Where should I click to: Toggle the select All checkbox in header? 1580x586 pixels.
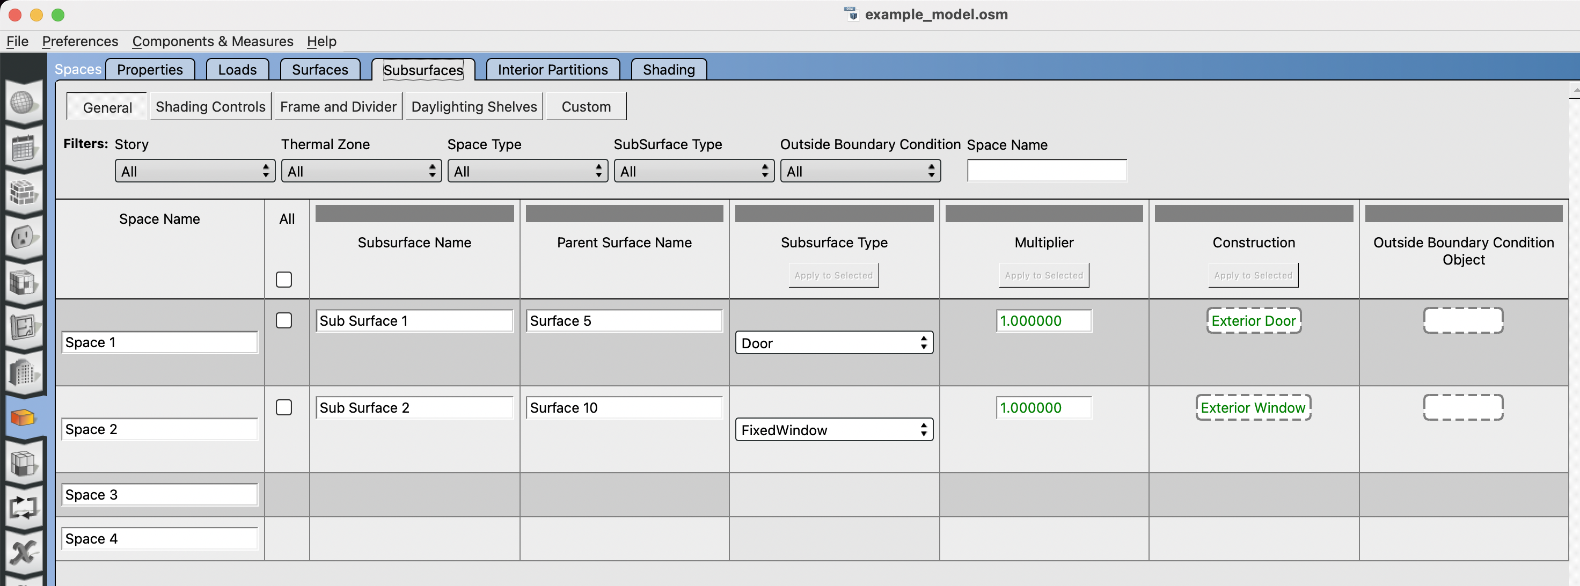coord(283,280)
